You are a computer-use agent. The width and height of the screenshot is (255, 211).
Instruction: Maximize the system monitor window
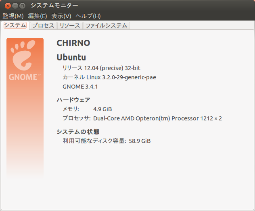pyautogui.click(x=22, y=6)
